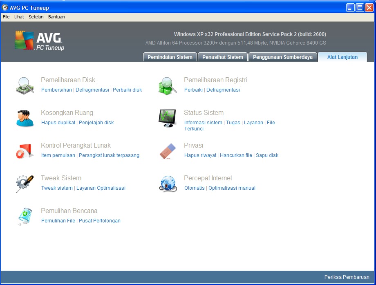Click the AVG PC Tuneup logo

[40, 40]
